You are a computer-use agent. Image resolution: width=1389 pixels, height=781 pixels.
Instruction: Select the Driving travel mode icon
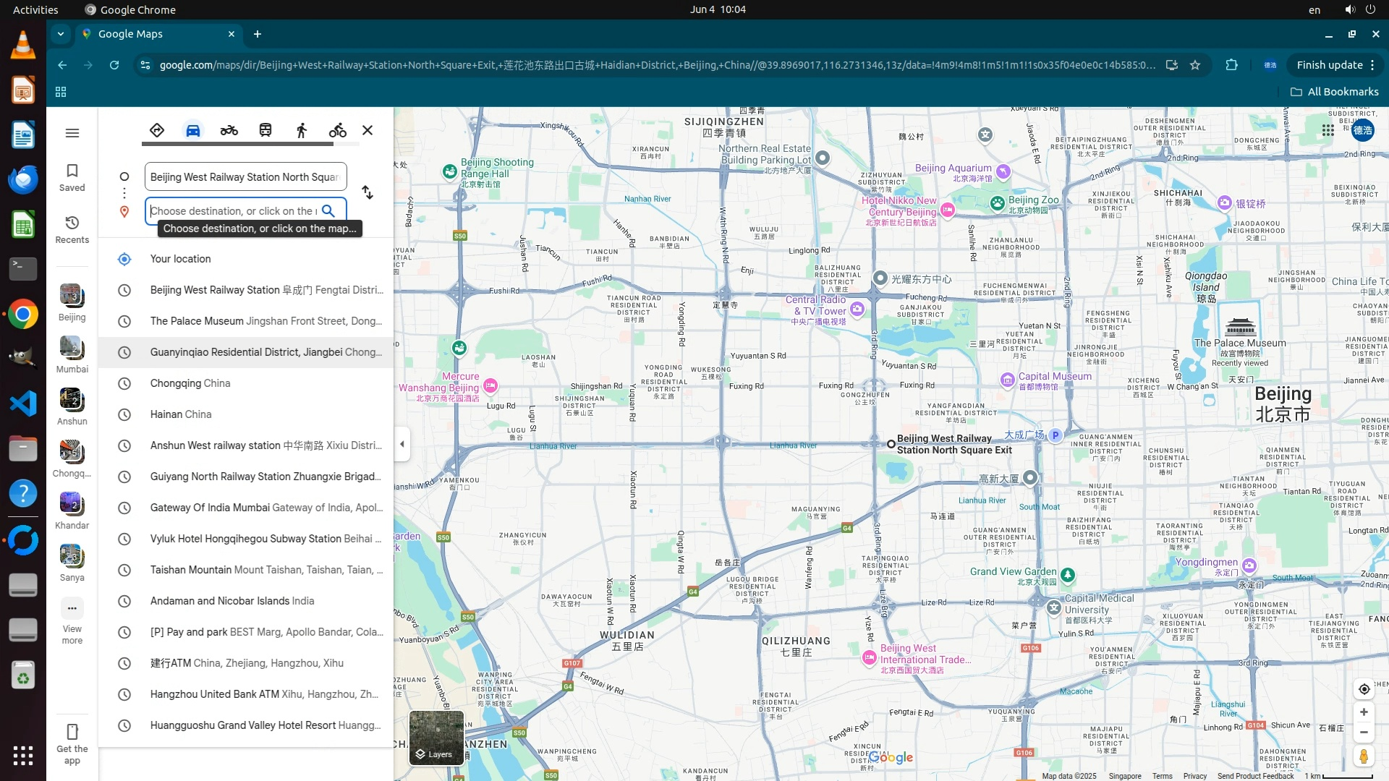(x=192, y=130)
